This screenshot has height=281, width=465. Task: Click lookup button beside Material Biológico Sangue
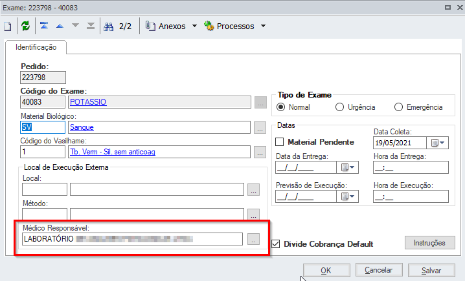pyautogui.click(x=260, y=127)
